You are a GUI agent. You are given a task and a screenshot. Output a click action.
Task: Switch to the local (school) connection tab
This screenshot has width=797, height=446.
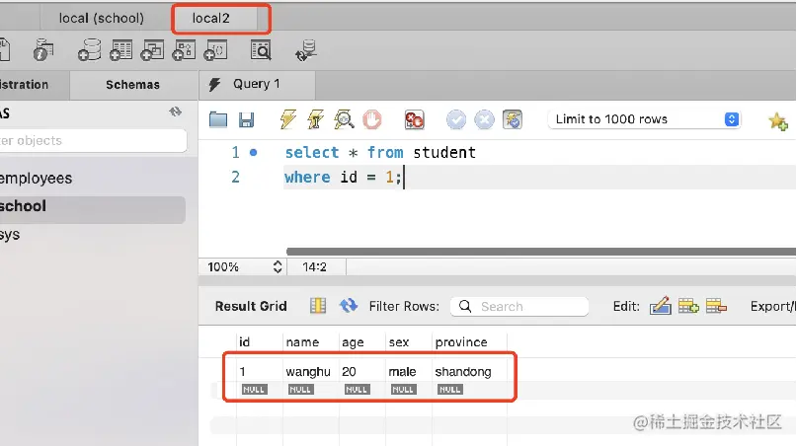pyautogui.click(x=101, y=19)
